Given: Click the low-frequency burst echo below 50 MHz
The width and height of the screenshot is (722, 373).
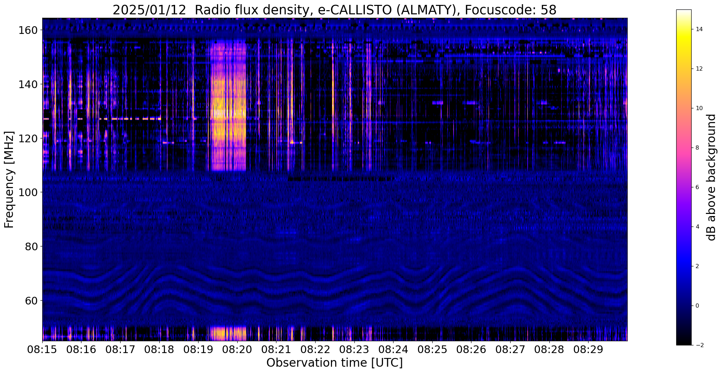Looking at the screenshot, I should pos(228,333).
